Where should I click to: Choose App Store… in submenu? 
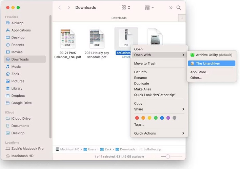click(x=212, y=72)
